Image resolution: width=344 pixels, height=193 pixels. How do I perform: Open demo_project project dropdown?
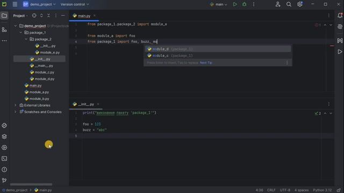point(39,4)
